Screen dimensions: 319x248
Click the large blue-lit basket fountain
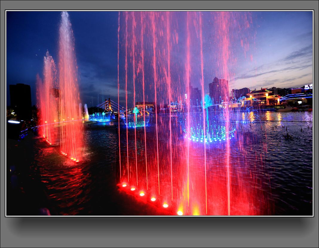(209, 125)
